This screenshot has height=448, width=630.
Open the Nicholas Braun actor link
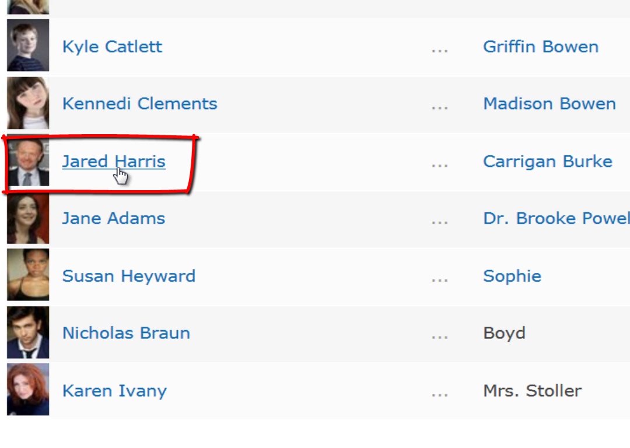coord(126,333)
